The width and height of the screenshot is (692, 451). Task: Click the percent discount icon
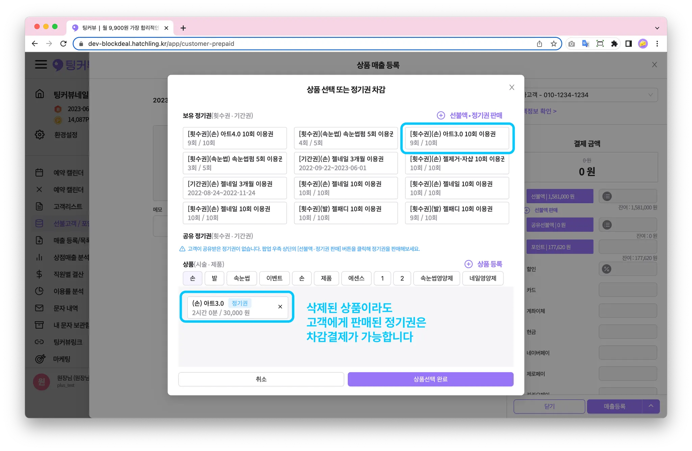click(607, 269)
